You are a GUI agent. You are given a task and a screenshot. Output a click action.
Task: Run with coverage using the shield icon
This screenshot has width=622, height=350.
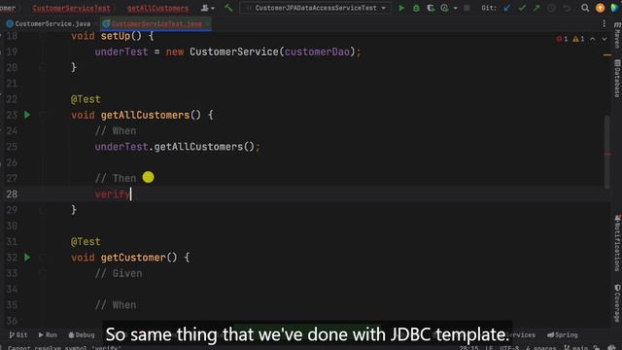click(x=431, y=8)
